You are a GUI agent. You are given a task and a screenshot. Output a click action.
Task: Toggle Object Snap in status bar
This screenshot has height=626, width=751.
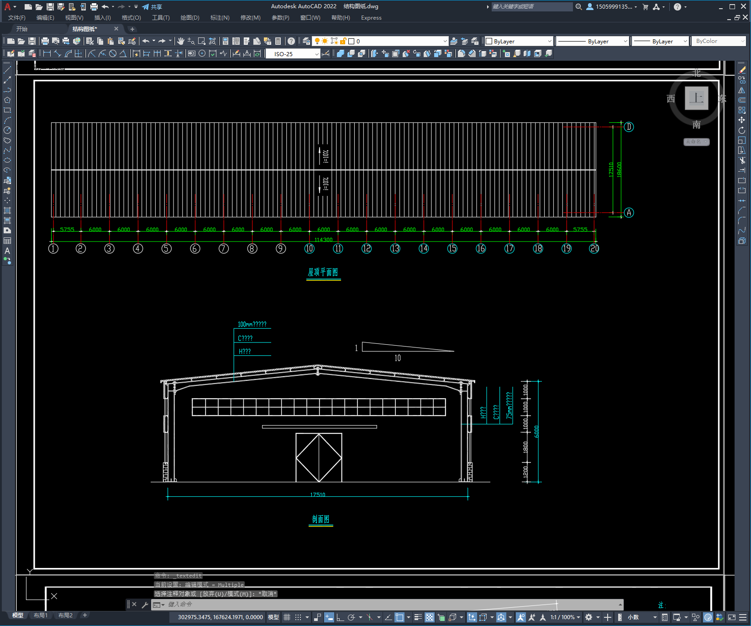[x=399, y=617]
